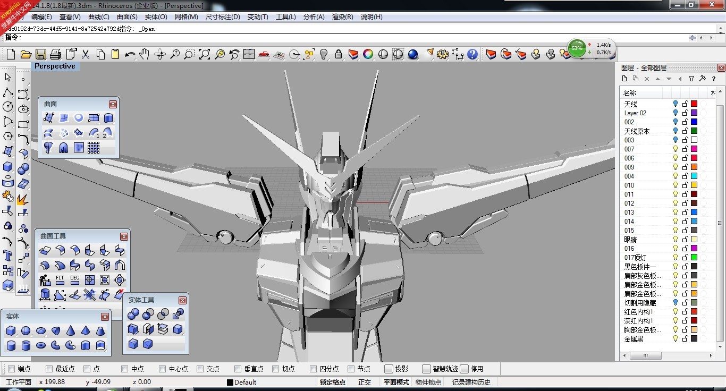This screenshot has width=726, height=391.
Task: Open the 尺寸标注(D) menu
Action: [223, 16]
